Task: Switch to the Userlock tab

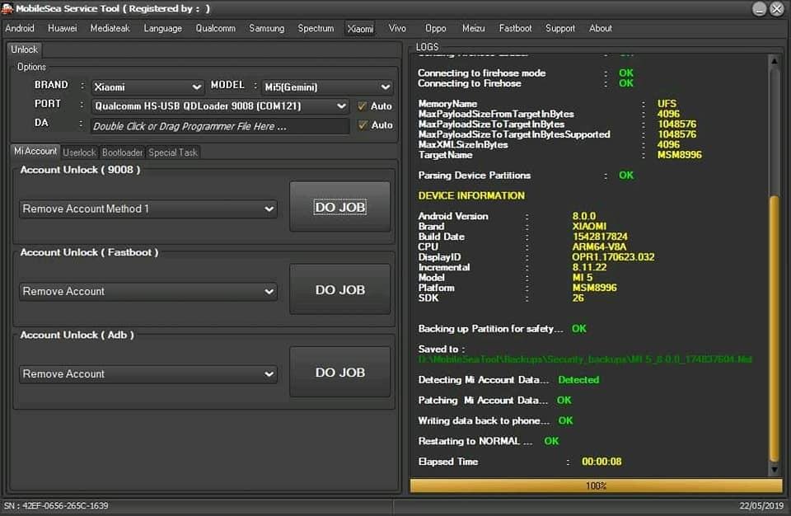Action: coord(80,152)
